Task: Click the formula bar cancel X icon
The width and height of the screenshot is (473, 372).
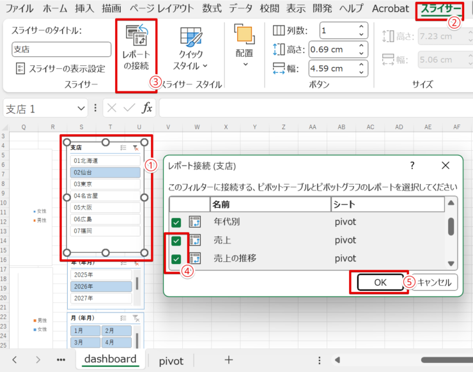Action: [112, 108]
